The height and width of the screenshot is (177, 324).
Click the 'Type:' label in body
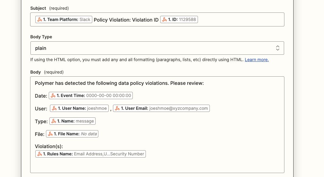pos(41,122)
